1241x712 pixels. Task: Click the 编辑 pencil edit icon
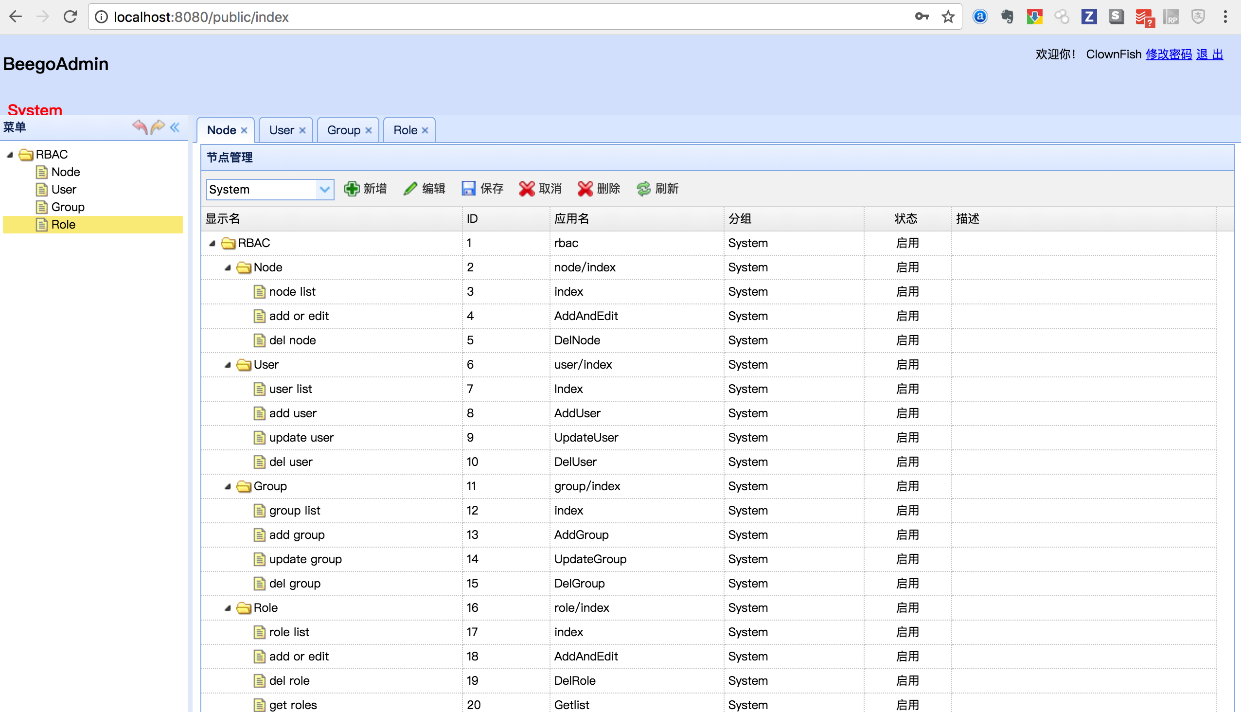tap(410, 189)
